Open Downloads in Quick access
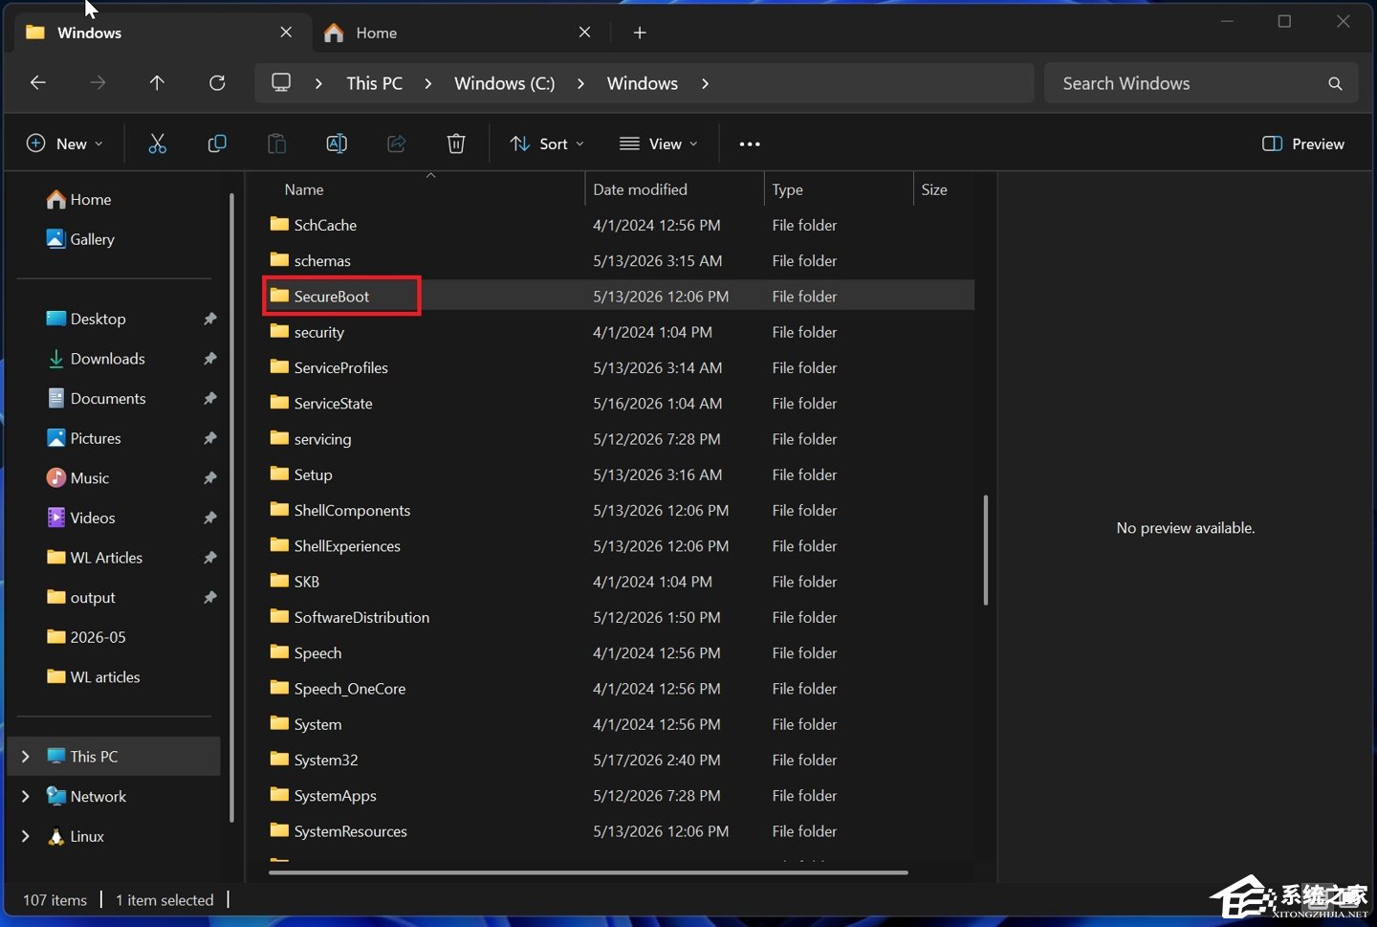Screen dimensions: 1377x927 [96, 359]
